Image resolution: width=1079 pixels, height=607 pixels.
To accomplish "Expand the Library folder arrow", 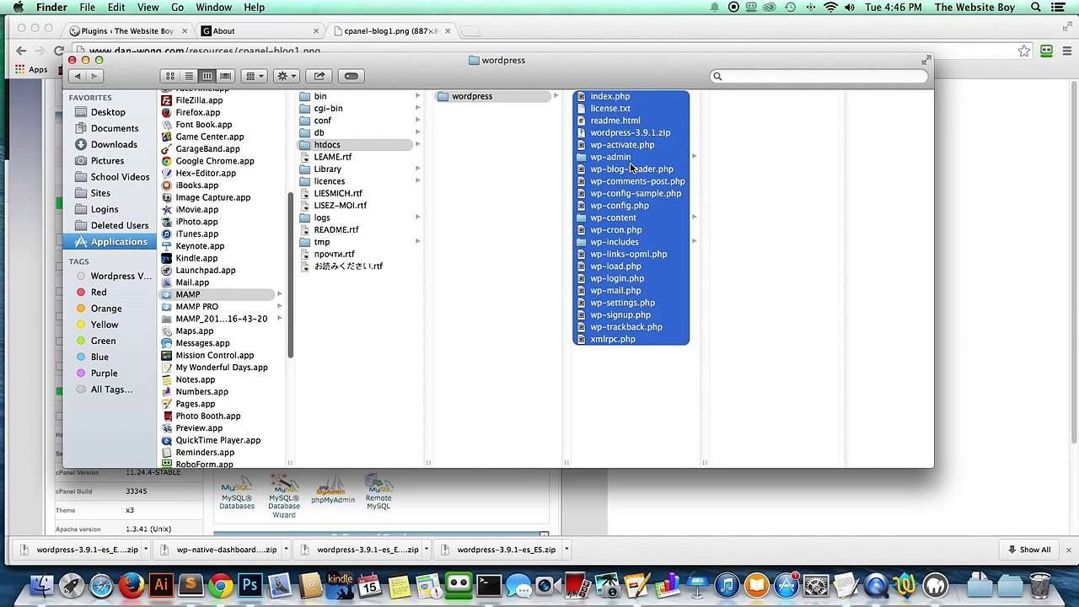I will (417, 169).
